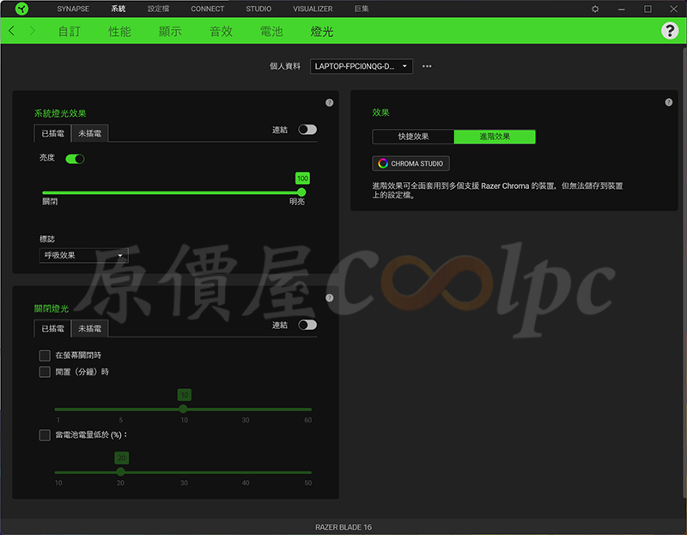Viewport: 687px width, 535px height.
Task: Show help for 系統燈光效果 panel
Action: point(330,102)
